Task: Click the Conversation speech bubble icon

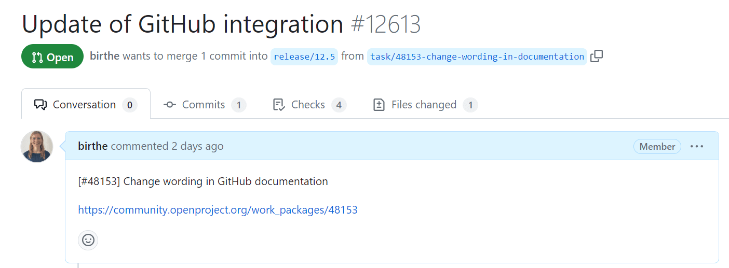Action: coord(40,105)
